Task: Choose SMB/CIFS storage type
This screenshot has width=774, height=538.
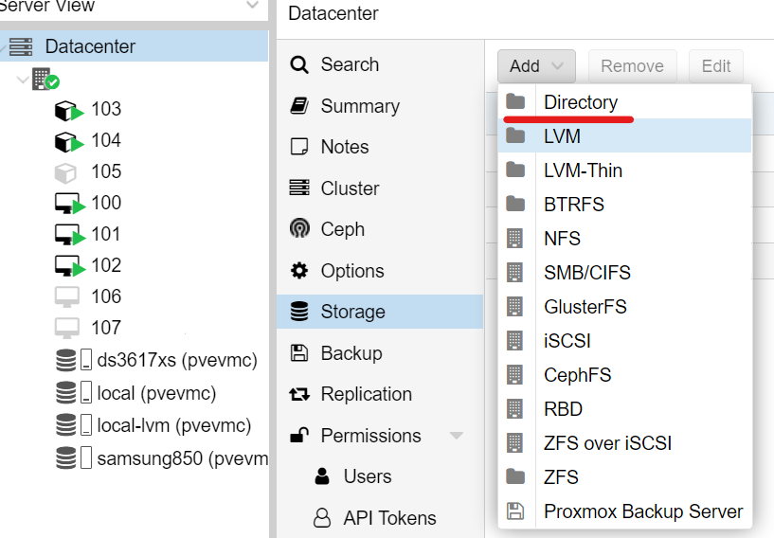Action: pos(625,273)
